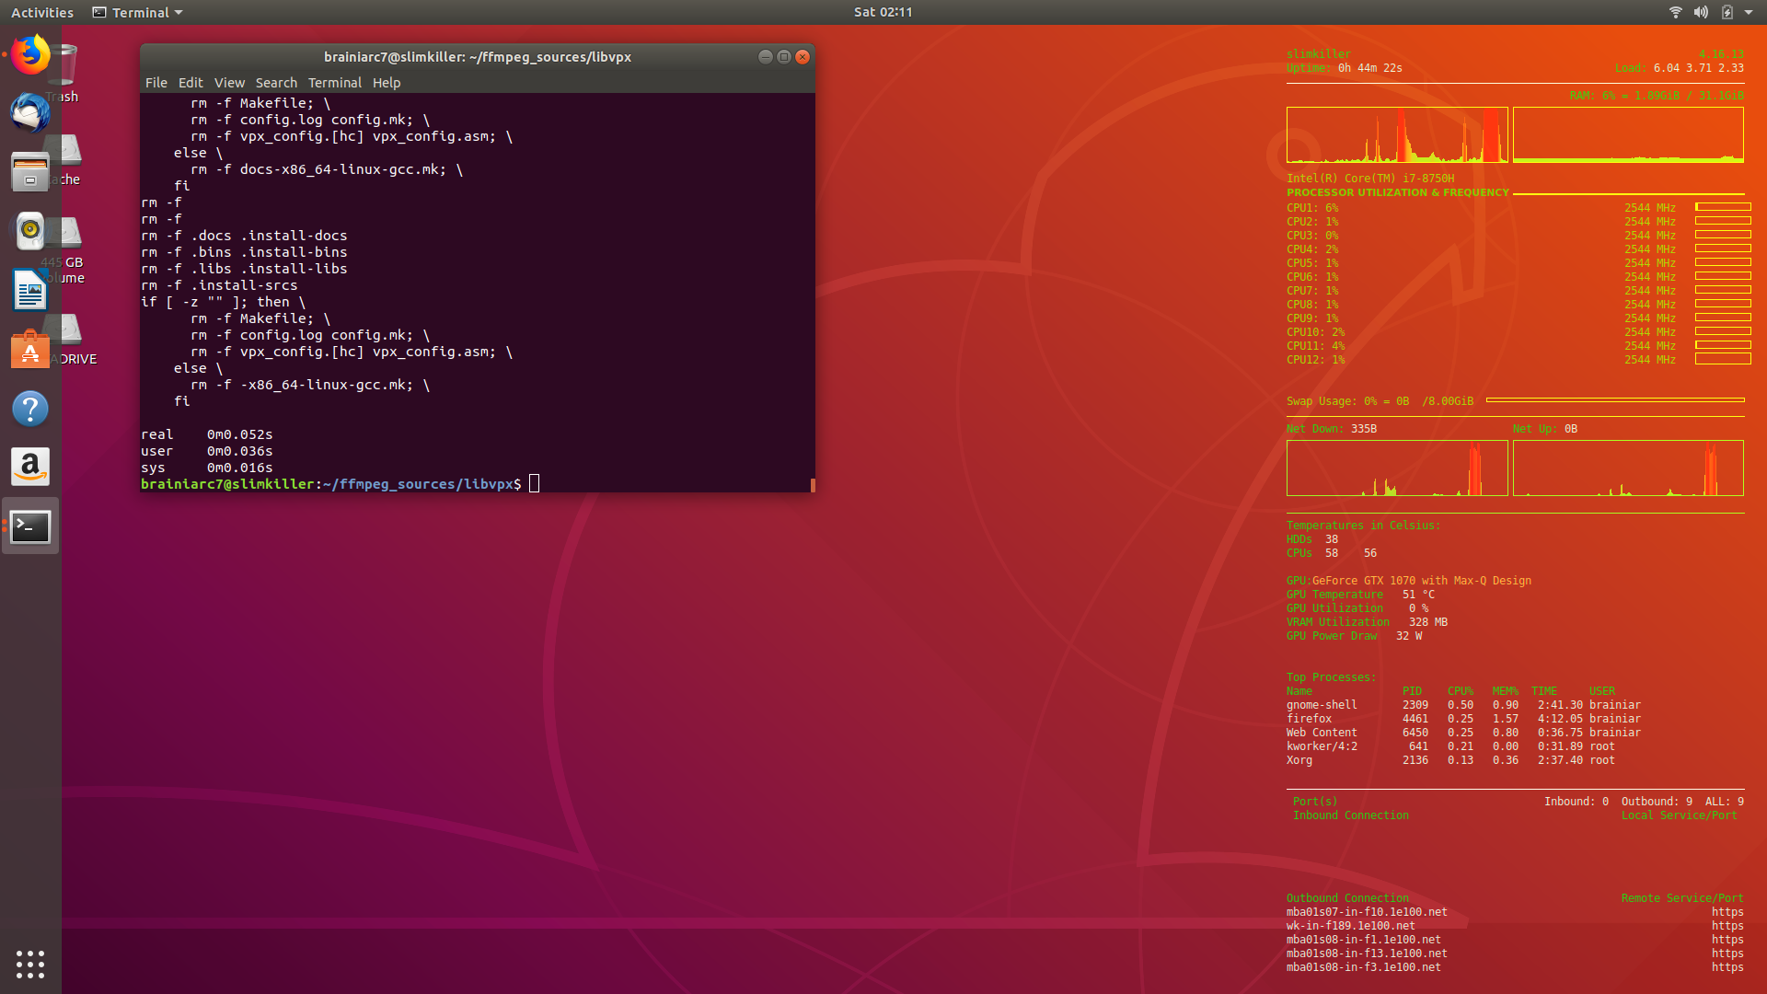Open the Help question mark icon

[30, 409]
